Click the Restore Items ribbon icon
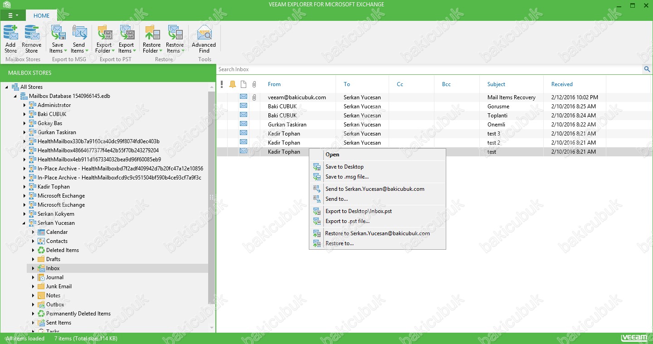The height and width of the screenshot is (344, 653). [x=175, y=33]
